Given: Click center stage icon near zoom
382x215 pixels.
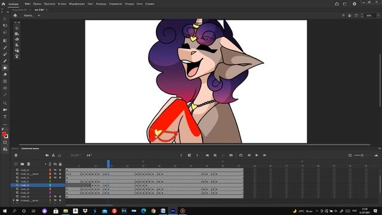Looking at the screenshot, I should [344, 16].
